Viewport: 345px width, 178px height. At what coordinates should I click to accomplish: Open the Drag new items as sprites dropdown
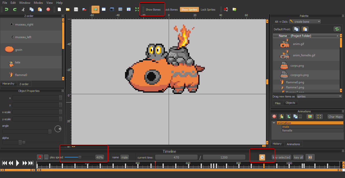click(x=319, y=96)
